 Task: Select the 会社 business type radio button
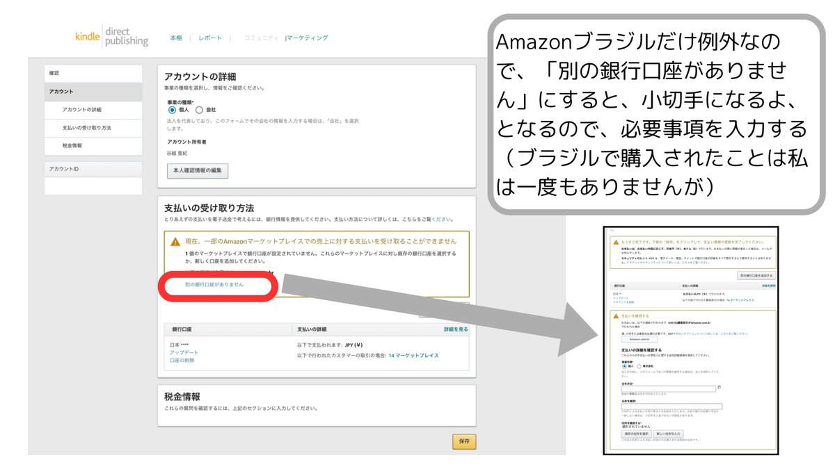click(x=200, y=110)
